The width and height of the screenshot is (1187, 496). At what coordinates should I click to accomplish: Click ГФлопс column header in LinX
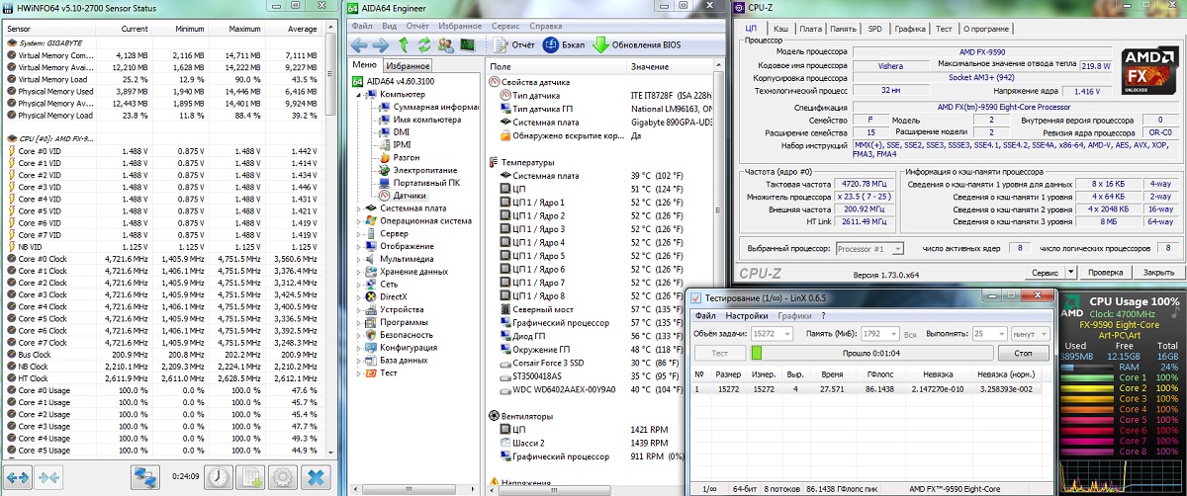879,375
